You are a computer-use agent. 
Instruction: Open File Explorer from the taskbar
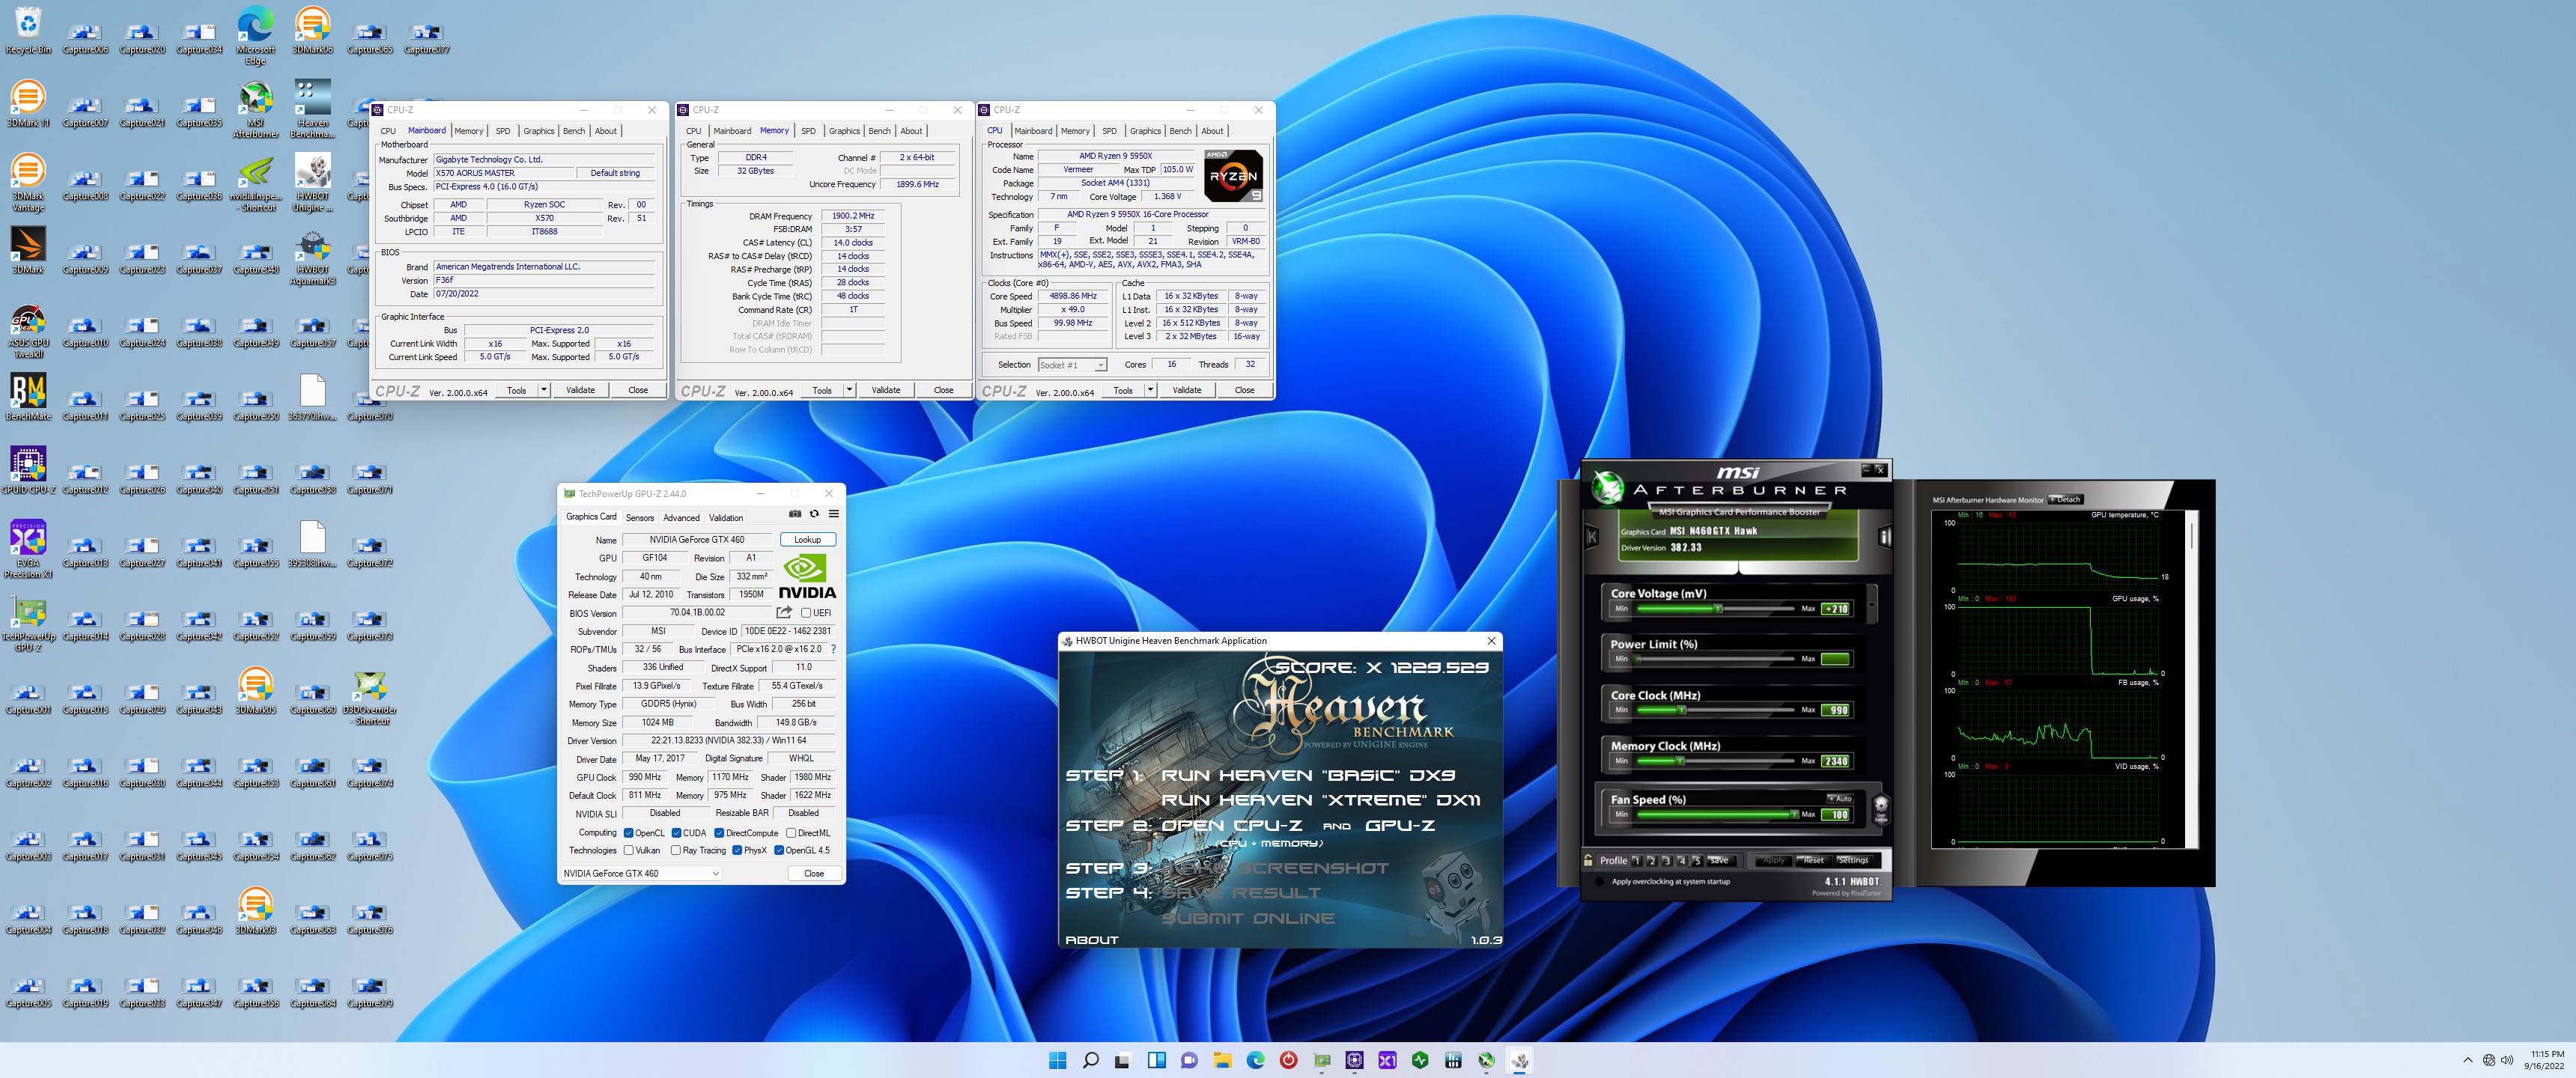(1222, 1060)
